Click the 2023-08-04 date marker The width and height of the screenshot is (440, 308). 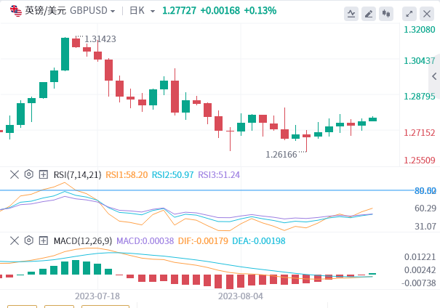[x=241, y=296]
